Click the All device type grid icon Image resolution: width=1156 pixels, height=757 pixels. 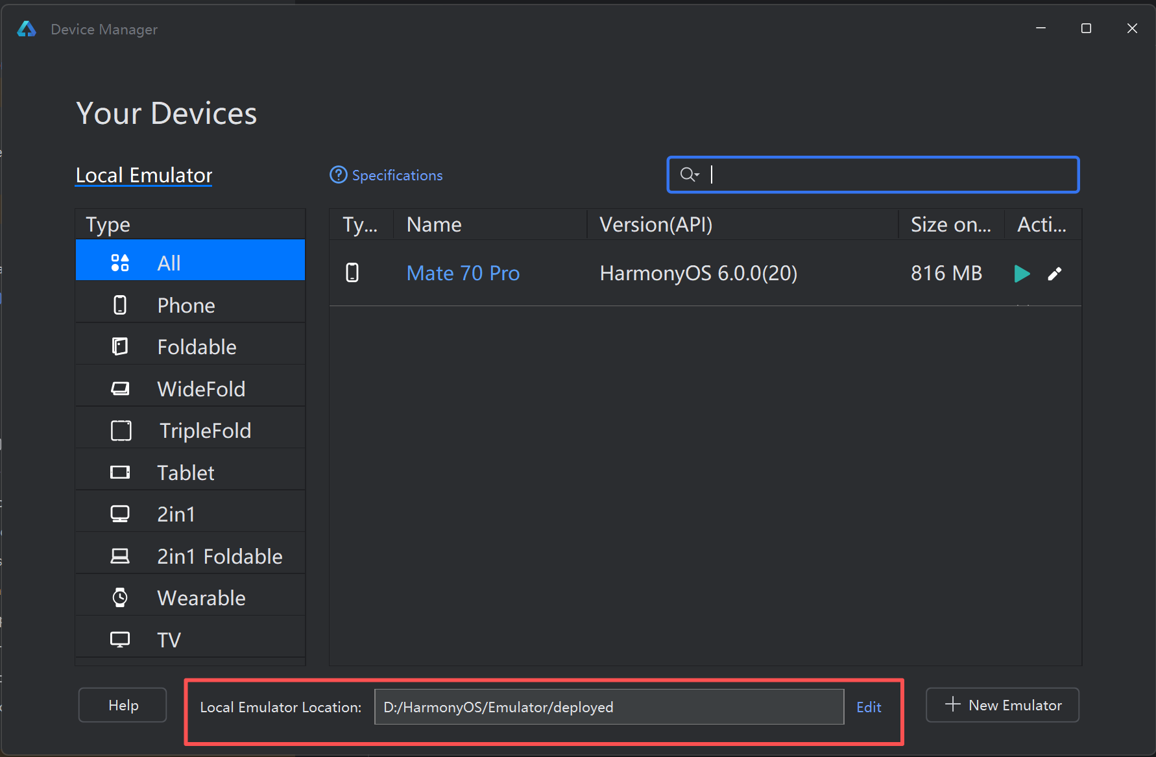tap(120, 263)
